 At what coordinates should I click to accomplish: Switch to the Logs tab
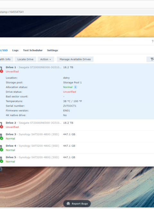[x=15, y=50]
